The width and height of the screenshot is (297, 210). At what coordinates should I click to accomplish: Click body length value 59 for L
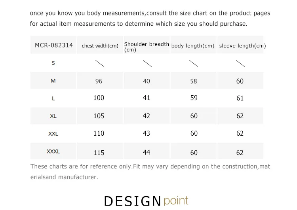tap(194, 98)
